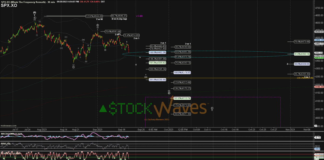Click the small square icon at the chart's bottom-right corner
Screen dimensions: 324x160
[x=315, y=126]
